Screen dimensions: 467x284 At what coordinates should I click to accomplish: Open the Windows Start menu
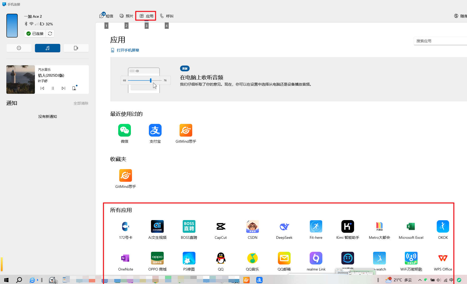[x=6, y=280]
